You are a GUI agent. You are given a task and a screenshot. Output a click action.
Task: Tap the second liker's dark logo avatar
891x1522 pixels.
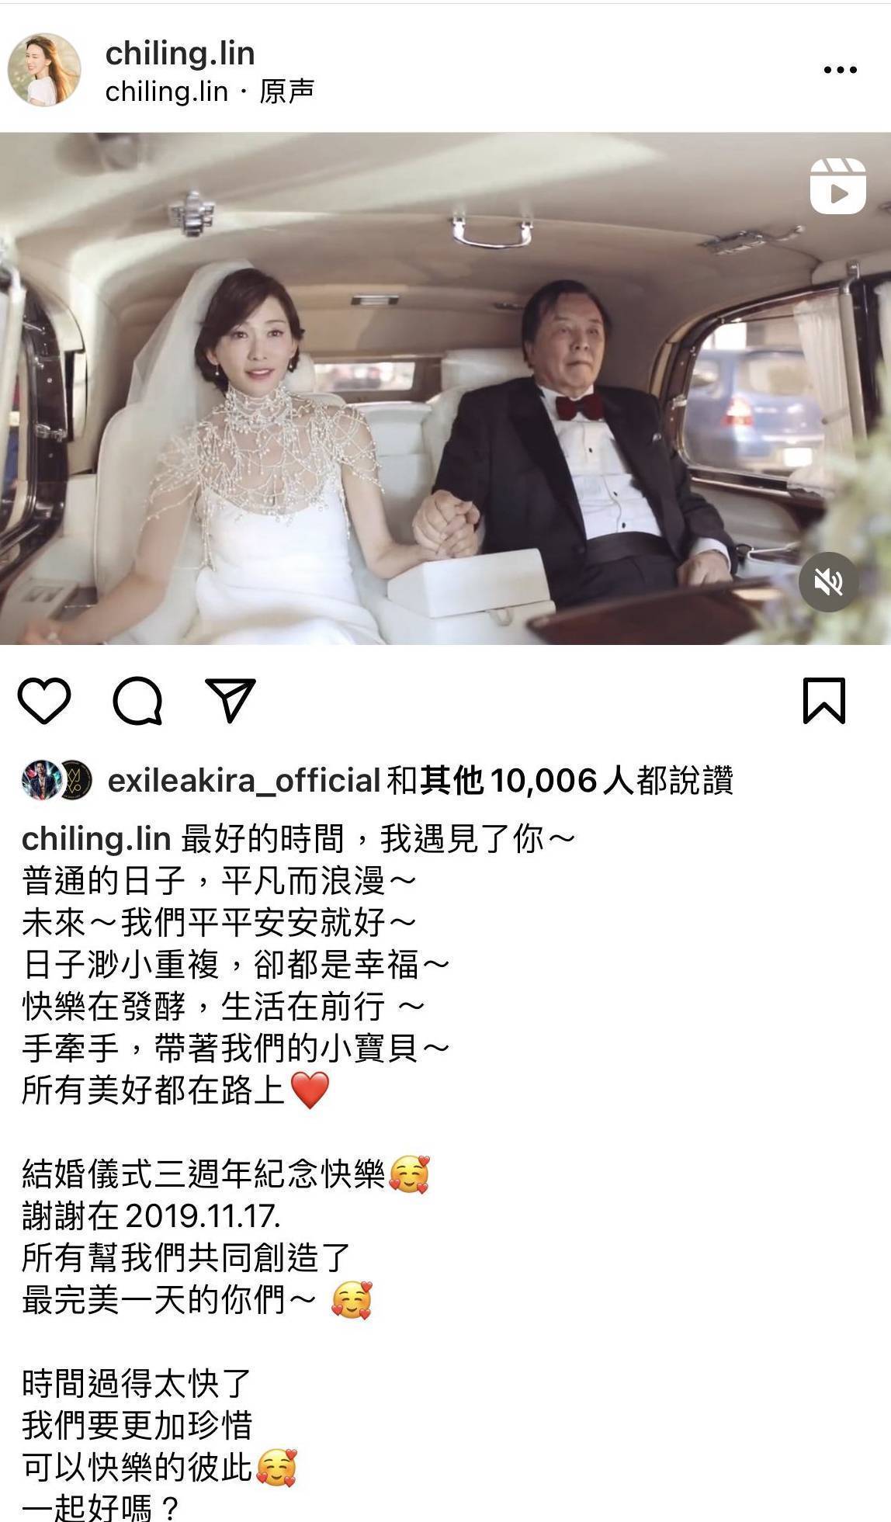(76, 780)
